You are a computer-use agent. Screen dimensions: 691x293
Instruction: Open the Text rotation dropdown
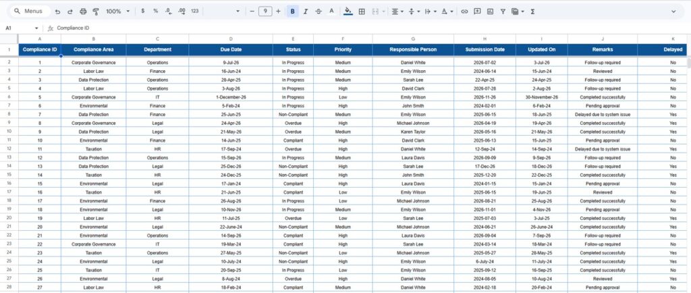click(447, 11)
